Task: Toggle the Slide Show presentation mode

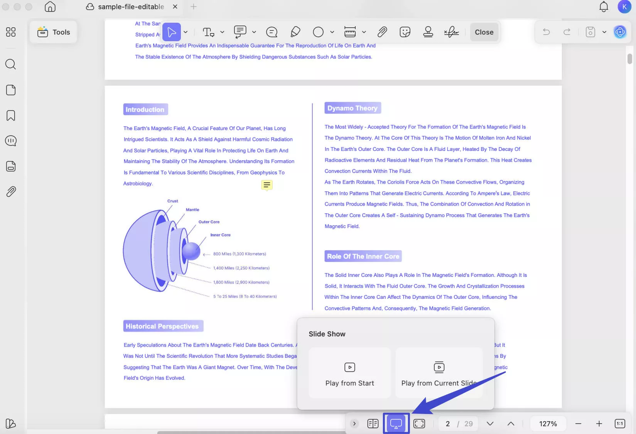Action: 396,423
